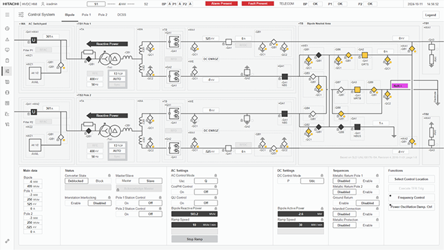Screen dimensions: 444x250
Task: Click Bipole Reactive Power 503.2 field
Action: pos(194,214)
